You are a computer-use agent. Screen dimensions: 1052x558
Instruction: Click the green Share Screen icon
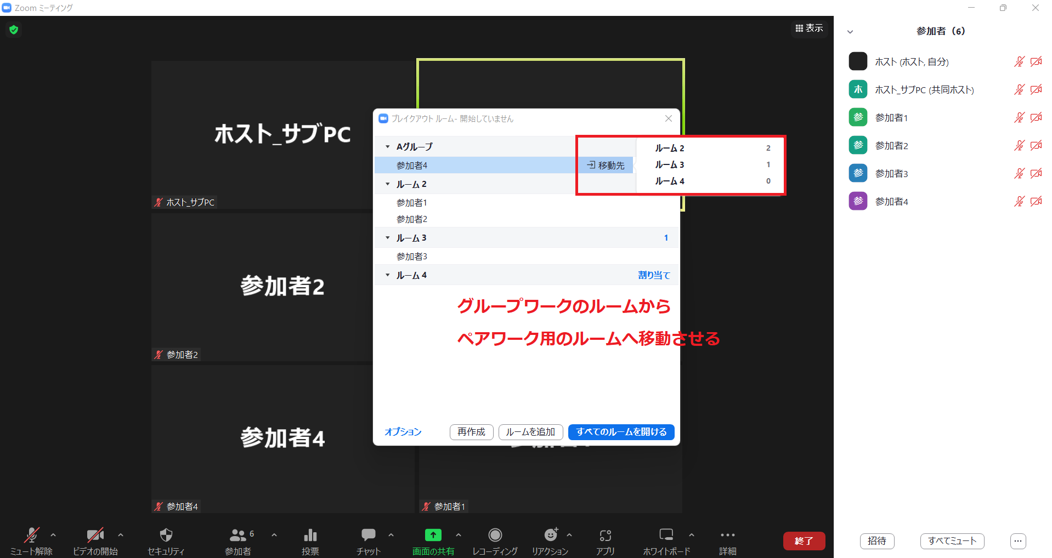(433, 535)
